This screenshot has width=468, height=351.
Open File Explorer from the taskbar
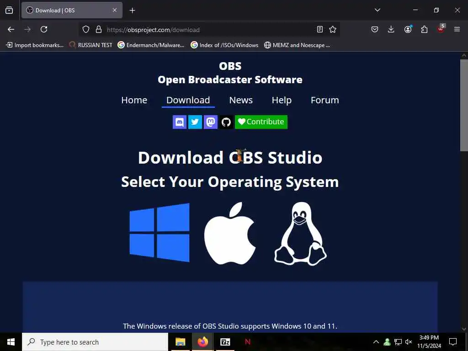click(180, 342)
